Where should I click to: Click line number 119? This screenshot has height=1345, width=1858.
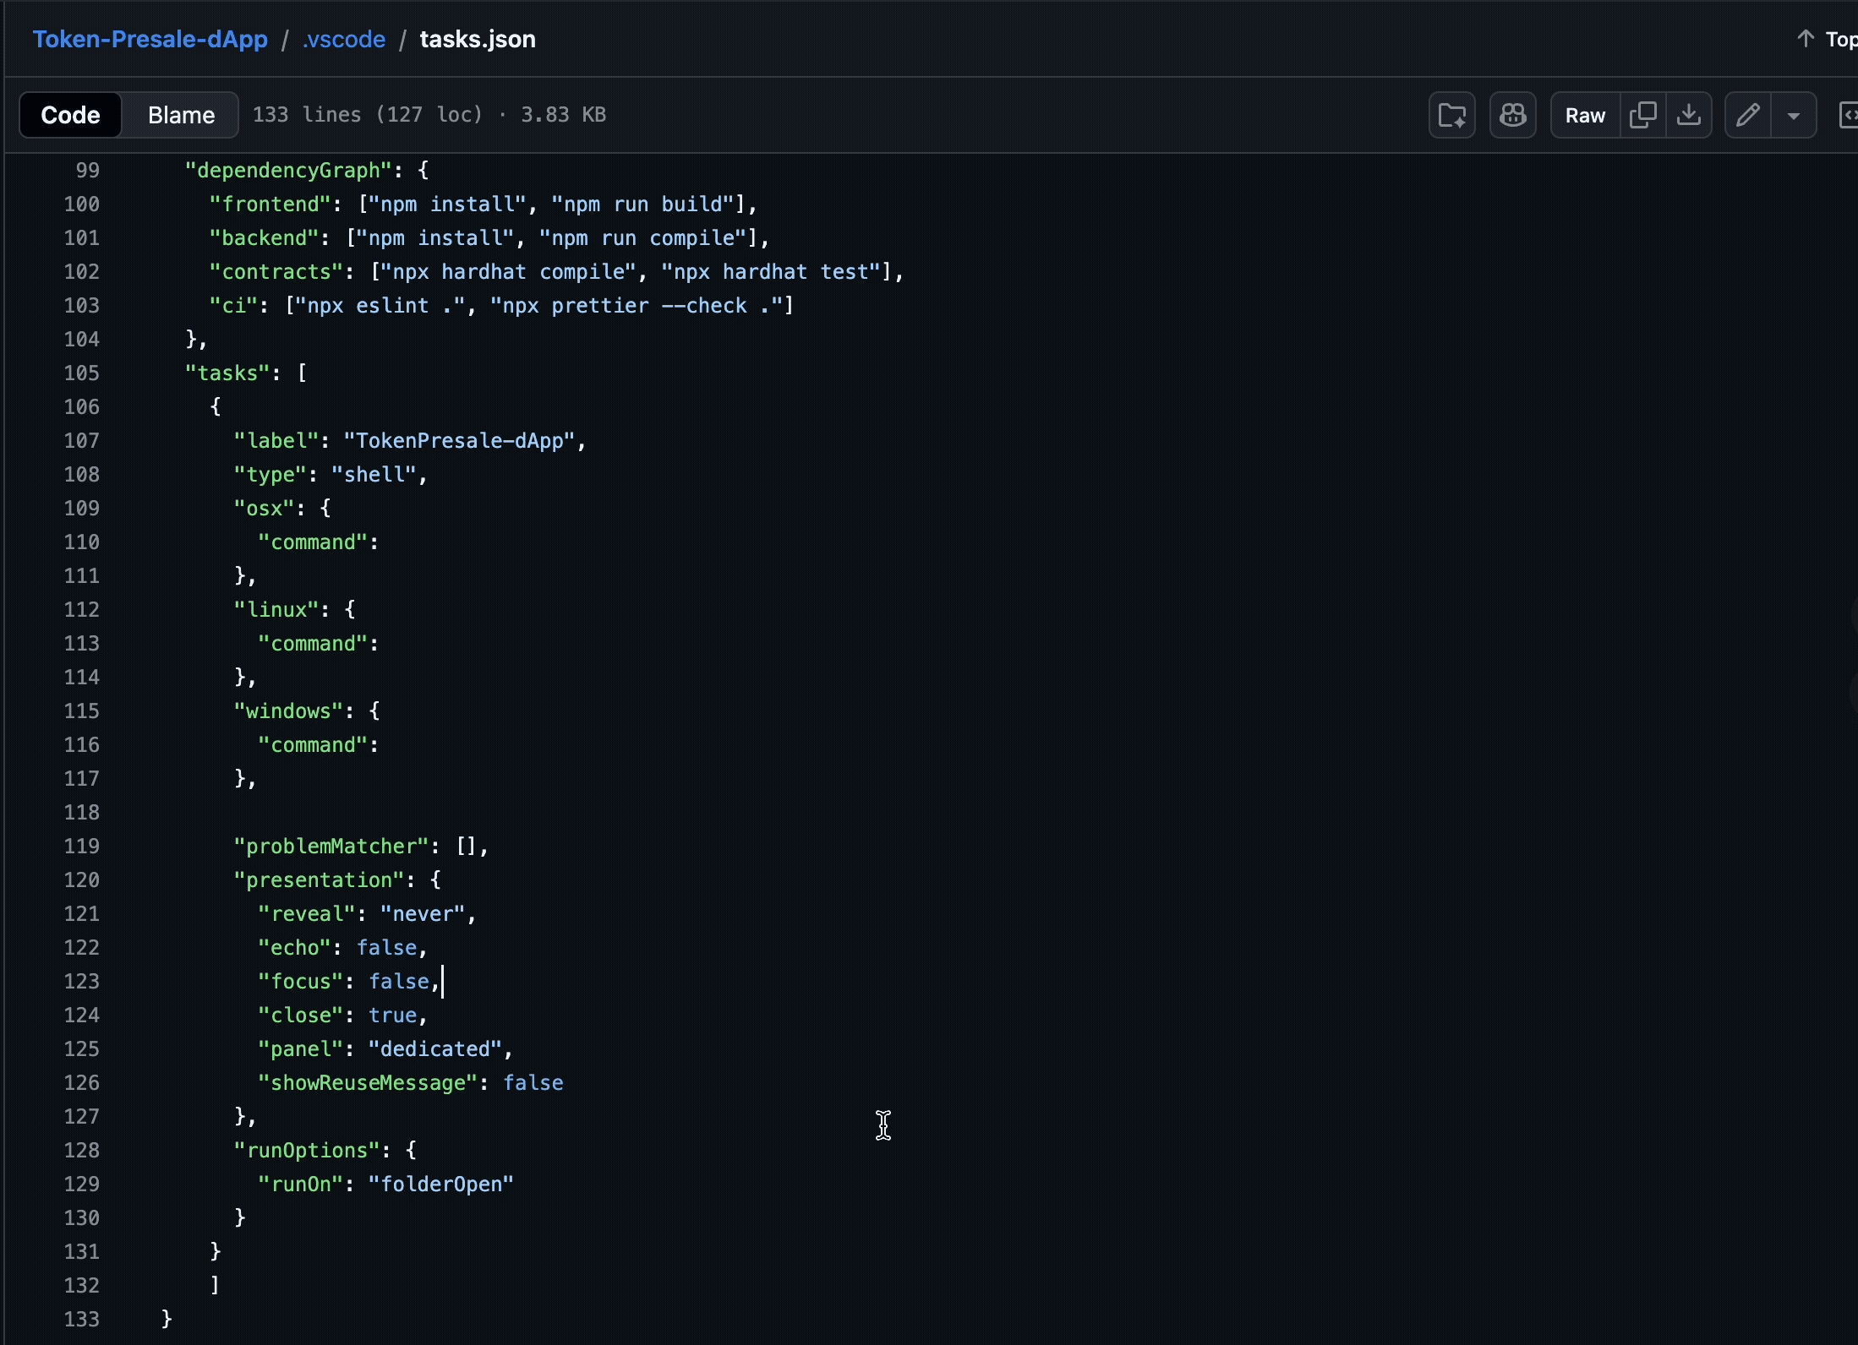(x=82, y=847)
